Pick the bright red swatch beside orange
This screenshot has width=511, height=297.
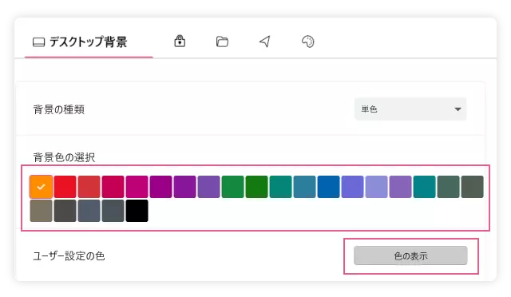pyautogui.click(x=65, y=187)
